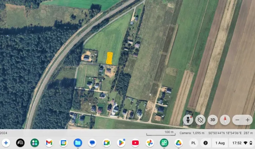Open YouTube from the shelf

[135, 143]
